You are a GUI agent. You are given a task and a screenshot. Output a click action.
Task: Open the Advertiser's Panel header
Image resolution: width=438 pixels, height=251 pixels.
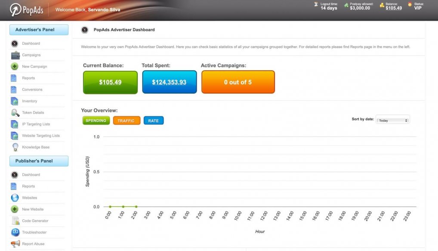[39, 30]
